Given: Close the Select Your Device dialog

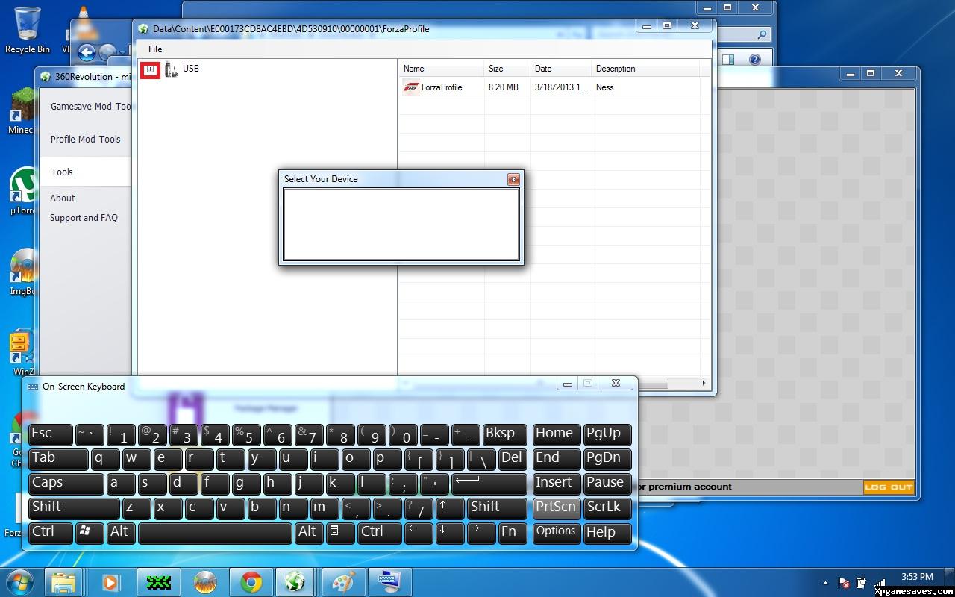Looking at the screenshot, I should [513, 179].
